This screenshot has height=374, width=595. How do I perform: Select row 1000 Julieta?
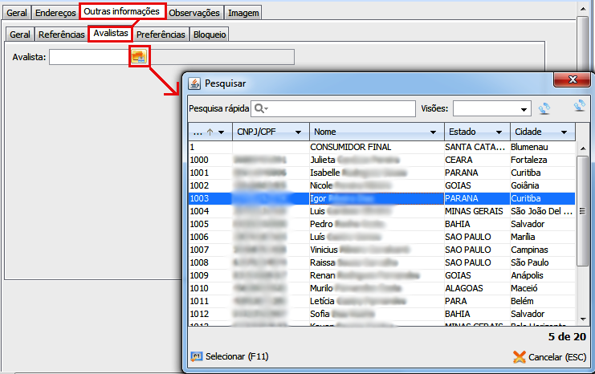[381, 160]
